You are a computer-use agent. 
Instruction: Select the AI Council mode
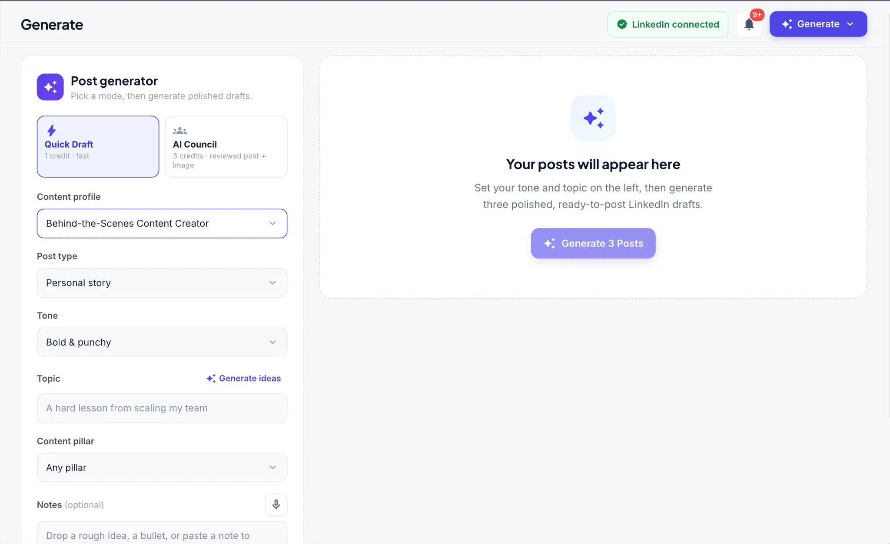point(226,146)
